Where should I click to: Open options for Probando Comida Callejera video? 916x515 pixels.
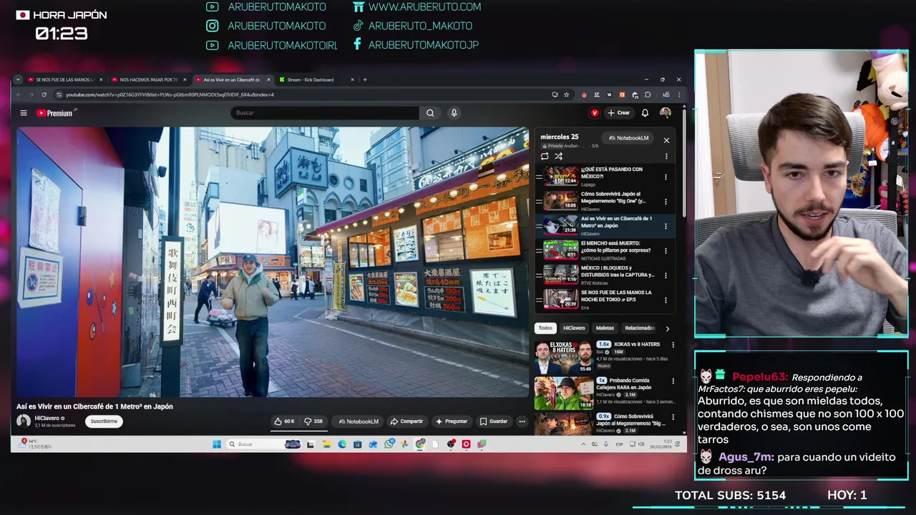click(673, 381)
